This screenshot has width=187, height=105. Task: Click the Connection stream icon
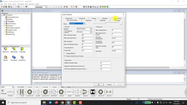pyautogui.click(x=10, y=92)
